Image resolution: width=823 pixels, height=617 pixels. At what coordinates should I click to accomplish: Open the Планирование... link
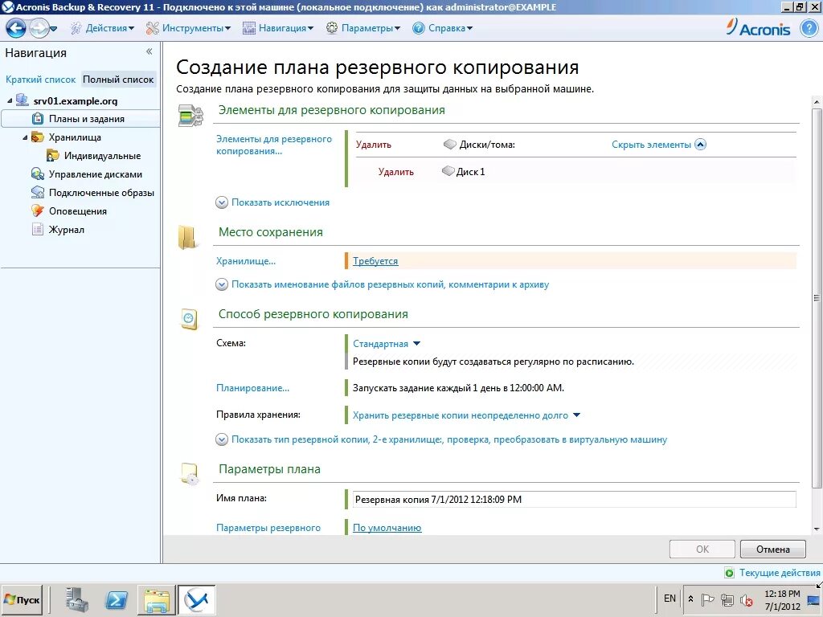pos(252,388)
